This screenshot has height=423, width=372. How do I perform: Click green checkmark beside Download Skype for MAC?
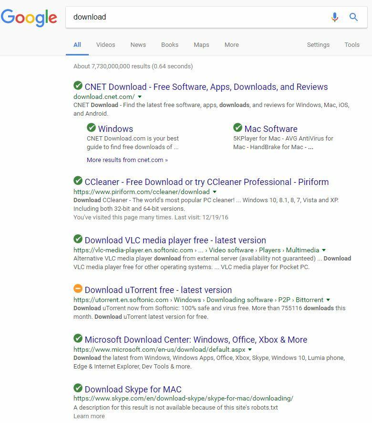click(x=78, y=388)
